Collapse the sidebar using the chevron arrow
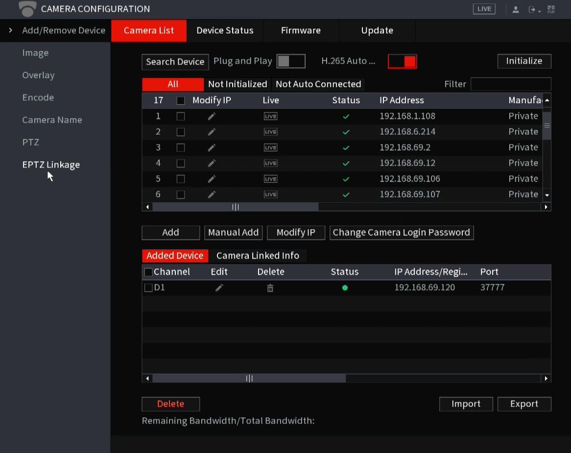The height and width of the screenshot is (453, 571). point(11,30)
